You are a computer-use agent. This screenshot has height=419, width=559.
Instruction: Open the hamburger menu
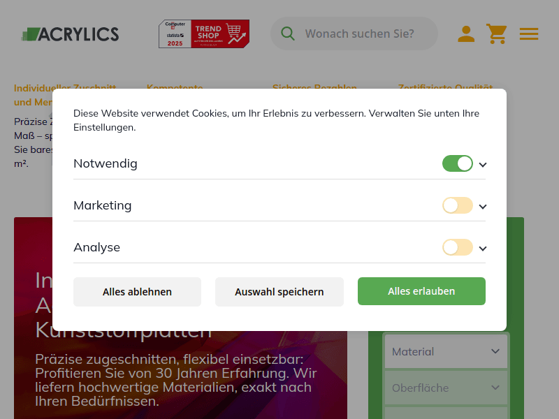pyautogui.click(x=529, y=34)
